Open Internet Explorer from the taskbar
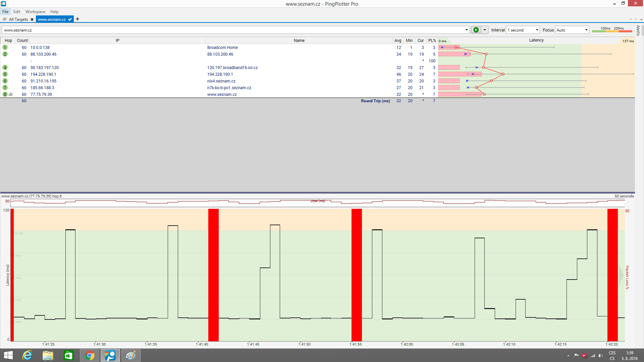 pyautogui.click(x=27, y=355)
